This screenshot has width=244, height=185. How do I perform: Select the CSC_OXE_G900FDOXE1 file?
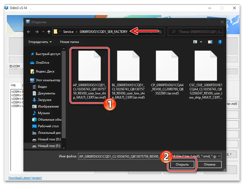tap(206, 75)
